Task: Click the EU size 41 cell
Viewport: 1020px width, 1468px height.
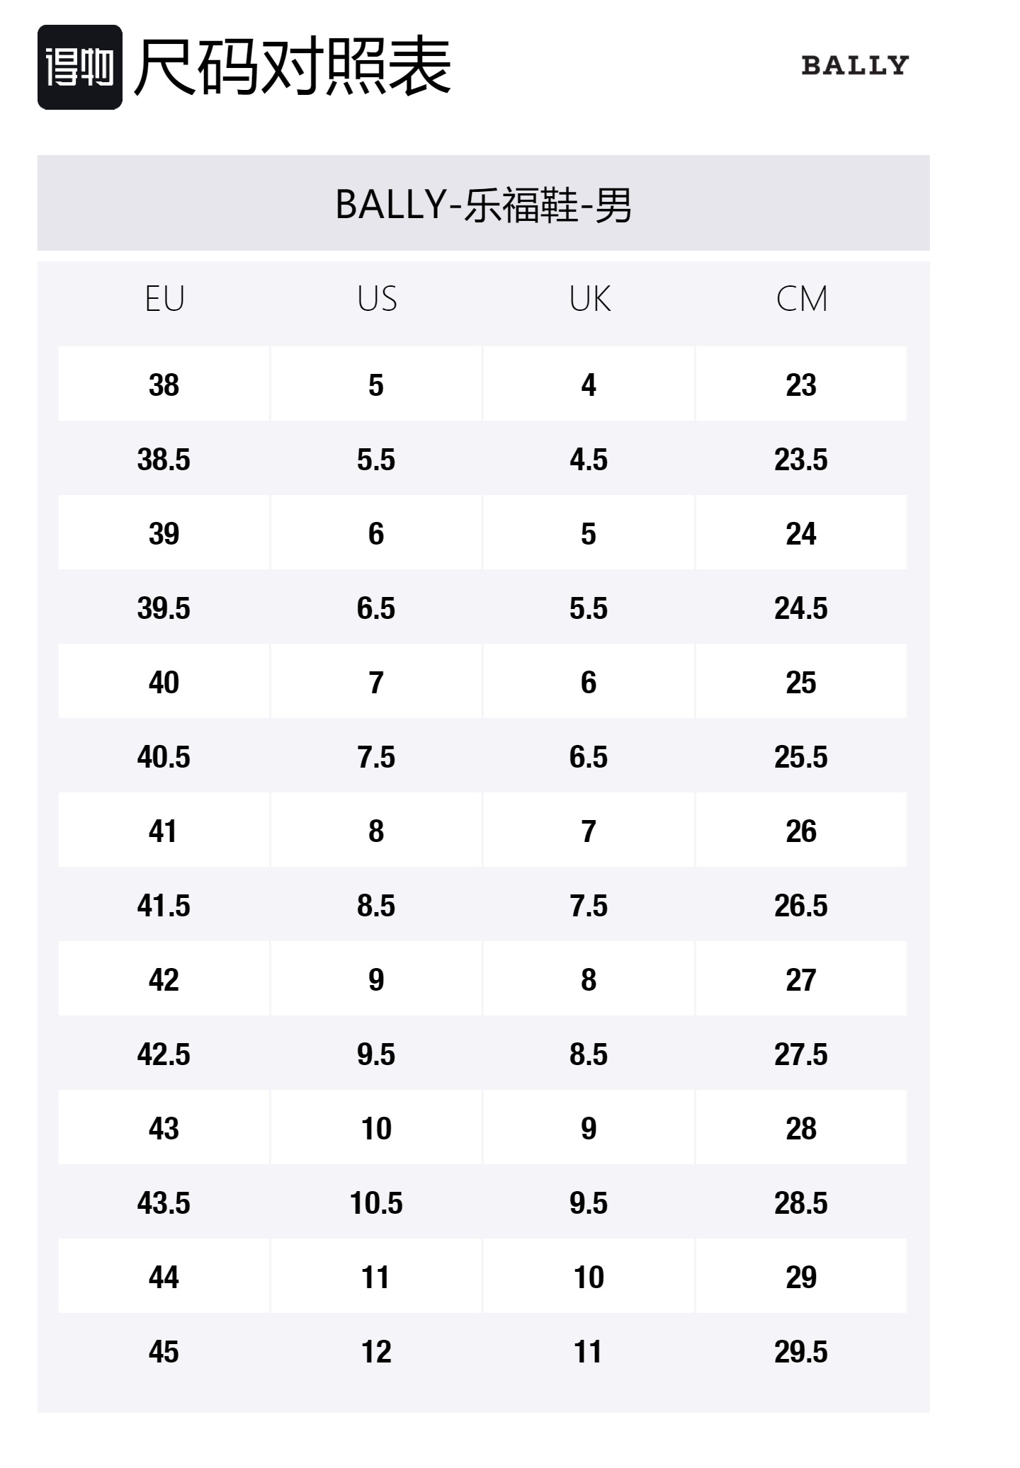Action: coord(164,831)
